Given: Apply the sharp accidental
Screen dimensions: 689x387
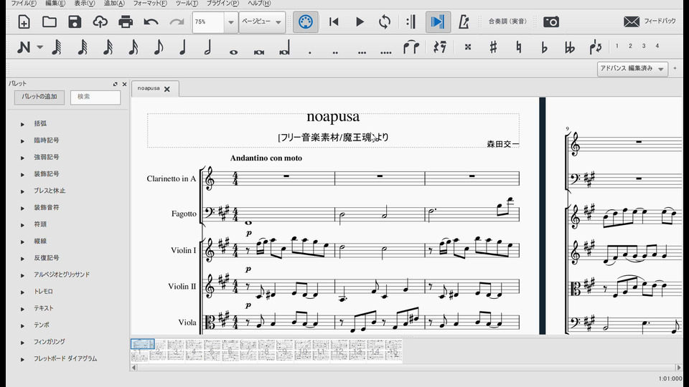Looking at the screenshot, I should 493,48.
